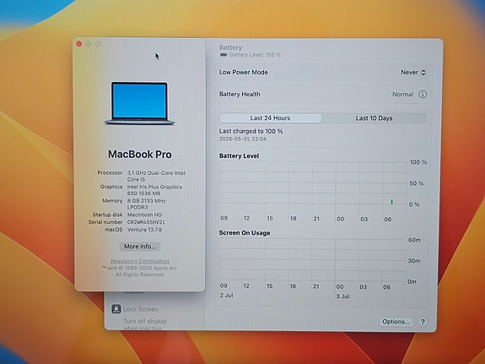The height and width of the screenshot is (364, 485).
Task: Click the help question mark button
Action: [423, 322]
